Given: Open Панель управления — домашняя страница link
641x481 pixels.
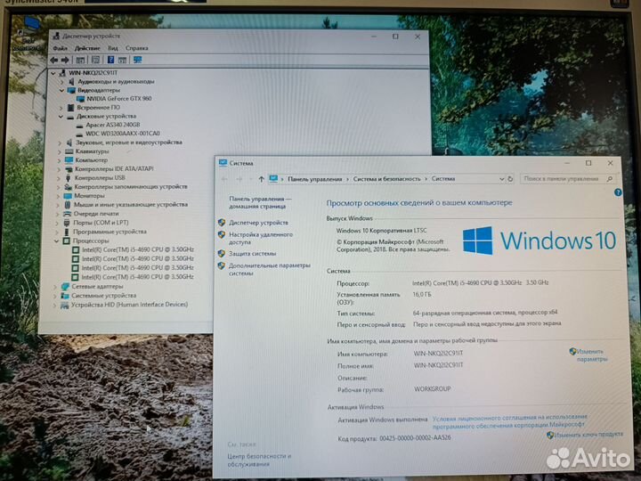Looking at the screenshot, I should point(260,202).
